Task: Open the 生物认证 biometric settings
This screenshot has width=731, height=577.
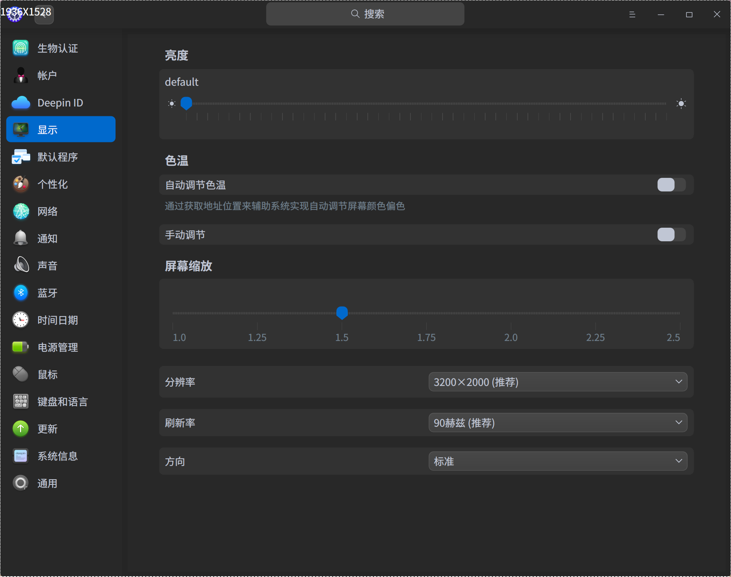Action: click(57, 48)
